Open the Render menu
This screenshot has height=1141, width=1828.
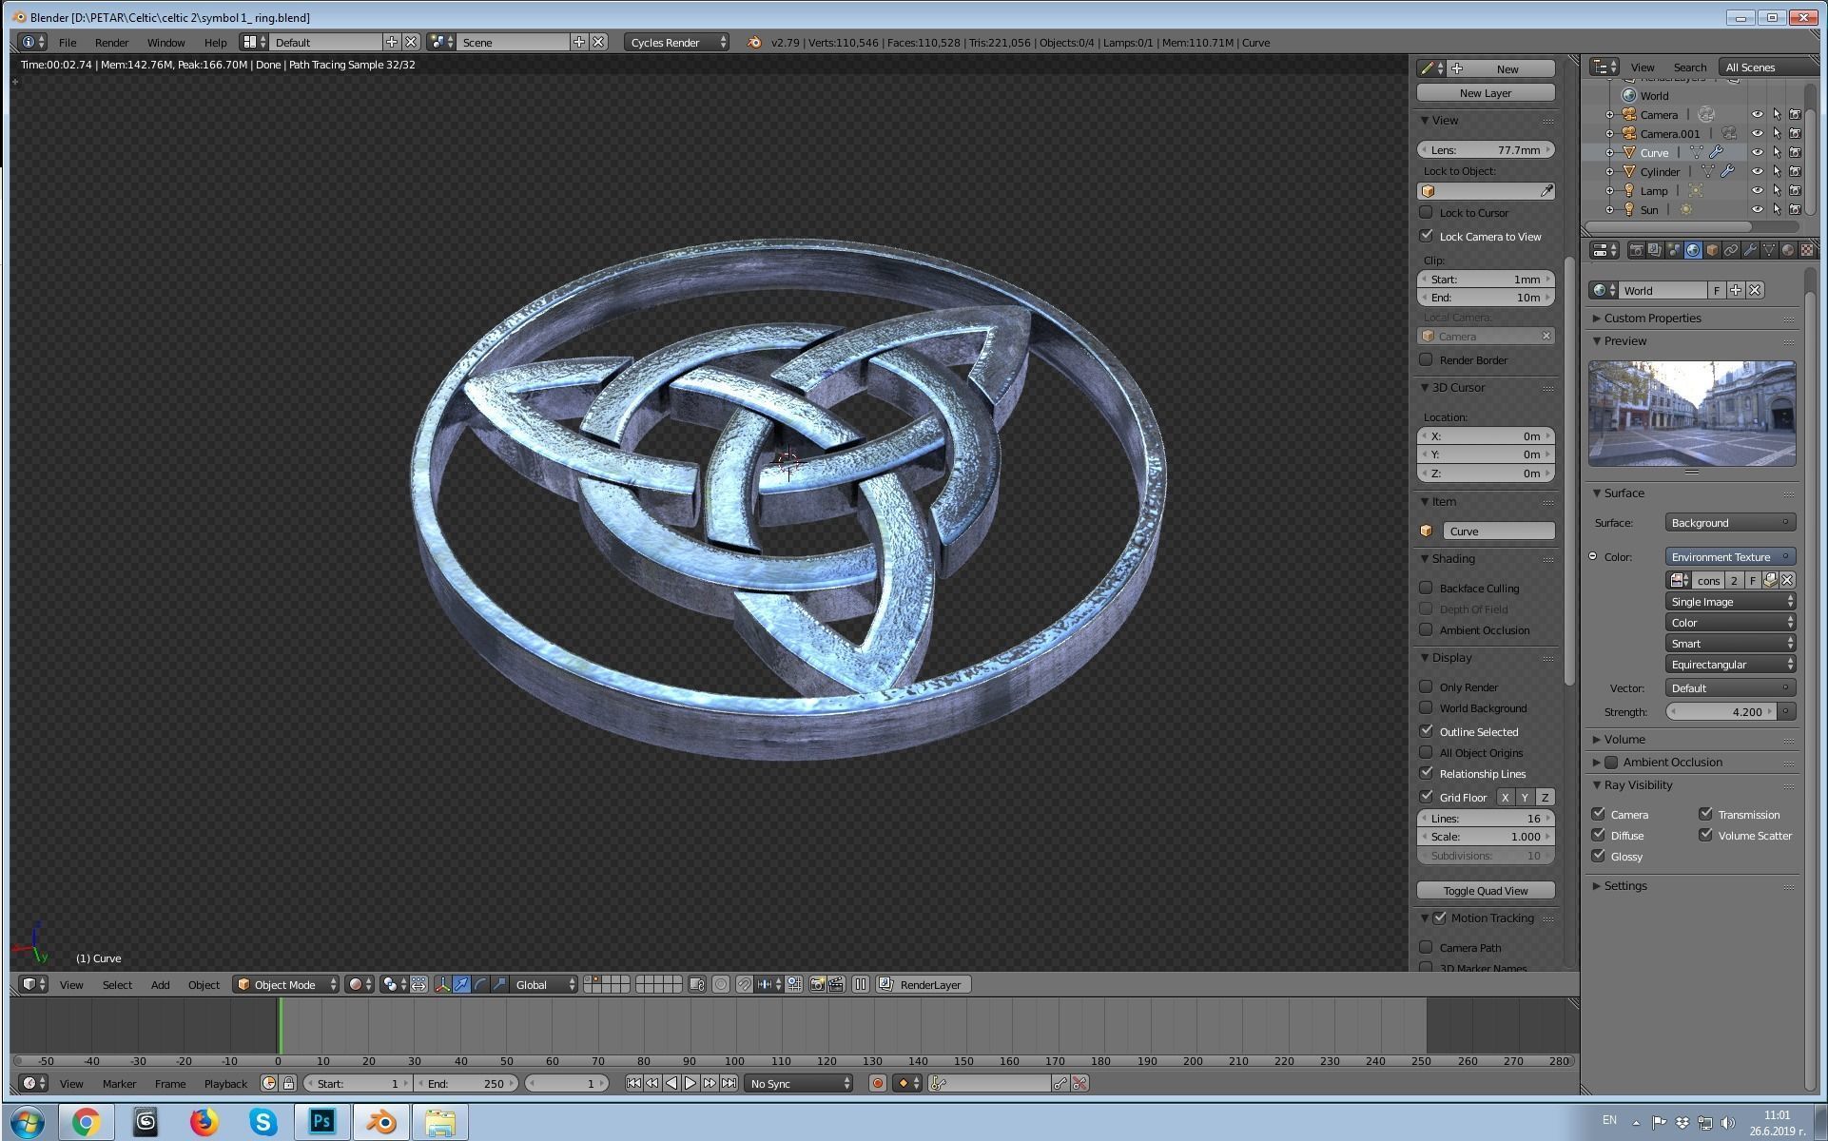tap(111, 42)
